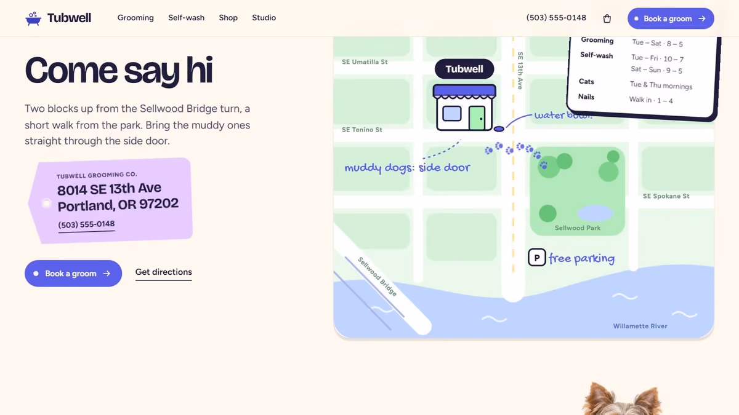The image size is (739, 415).
Task: Click the 'water bowl' handwritten label
Action: pos(563,115)
